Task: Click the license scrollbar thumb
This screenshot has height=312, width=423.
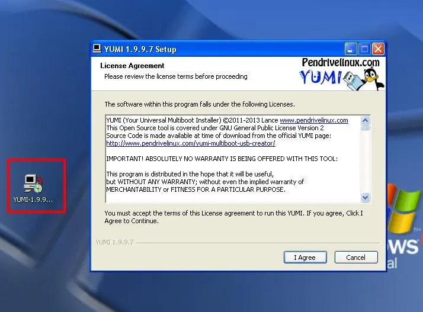Action: point(365,127)
